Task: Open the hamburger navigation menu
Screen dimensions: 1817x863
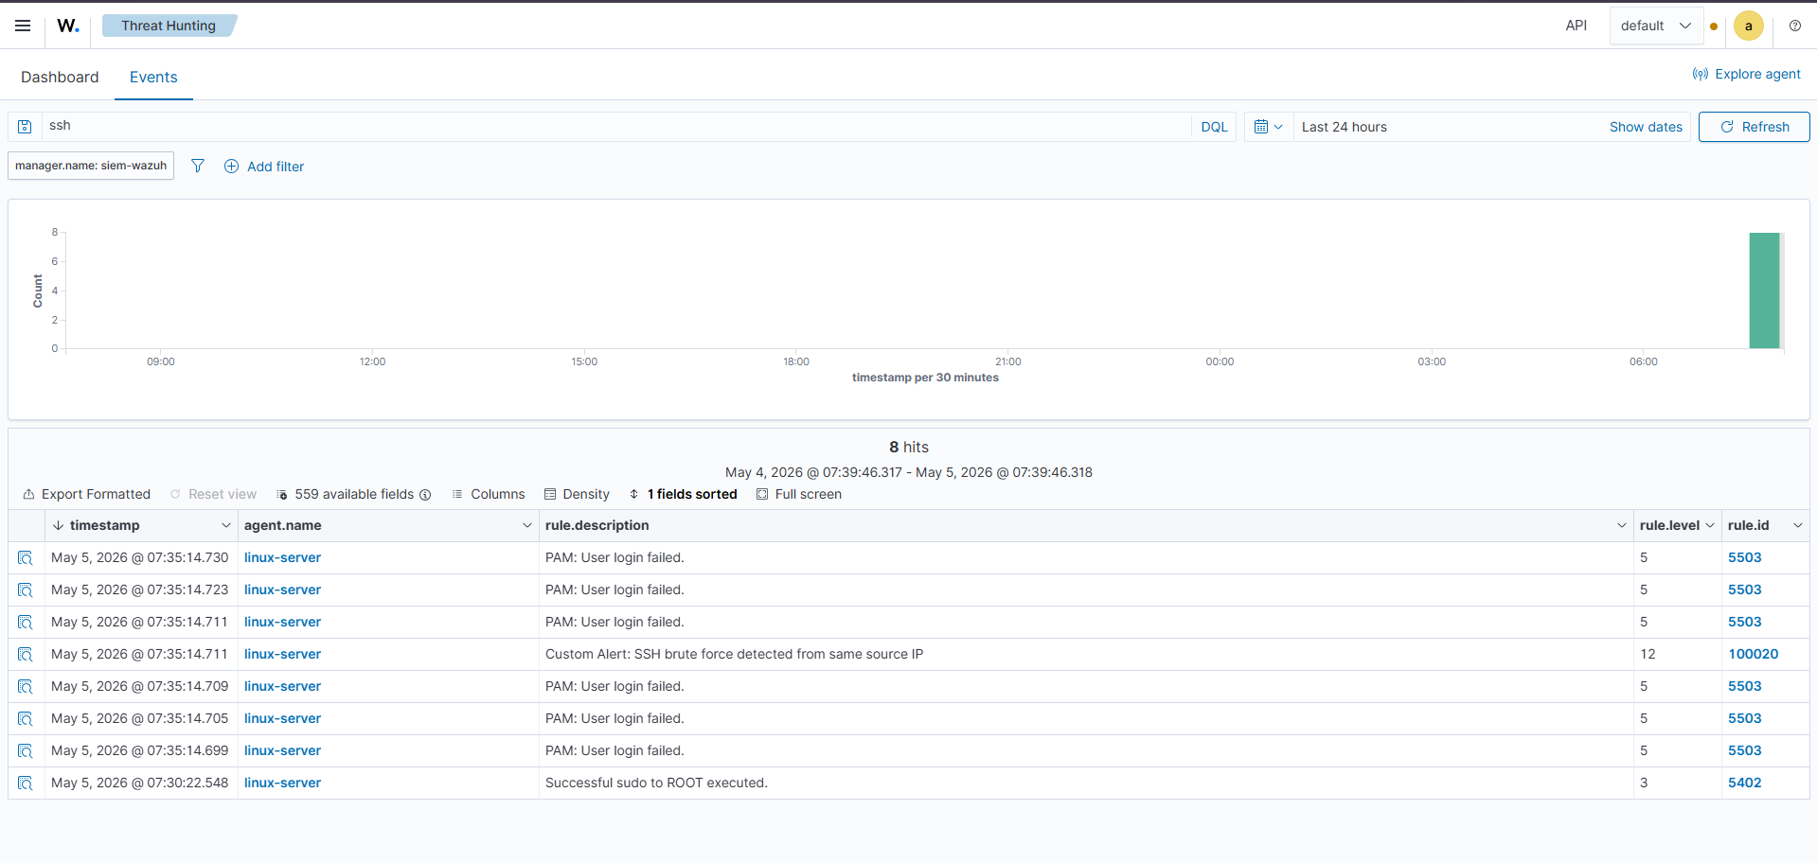Action: coord(23,26)
